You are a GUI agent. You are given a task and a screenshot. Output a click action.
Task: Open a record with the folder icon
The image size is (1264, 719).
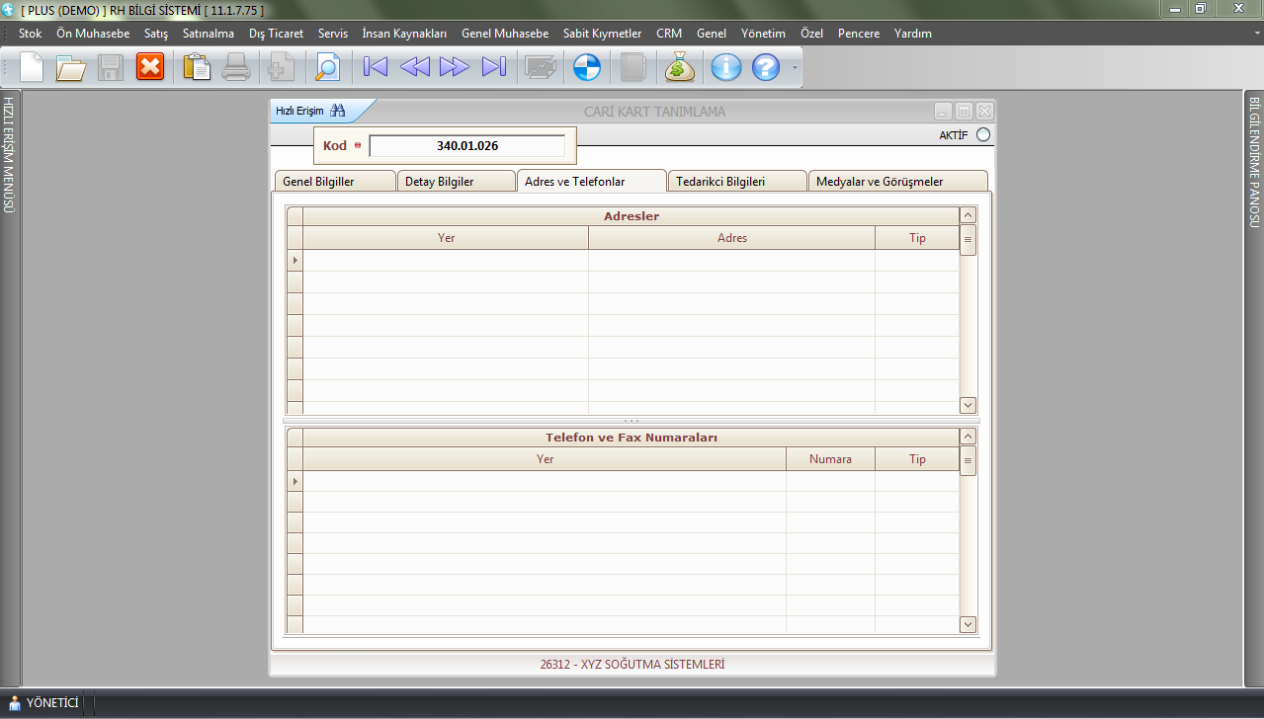pos(71,67)
